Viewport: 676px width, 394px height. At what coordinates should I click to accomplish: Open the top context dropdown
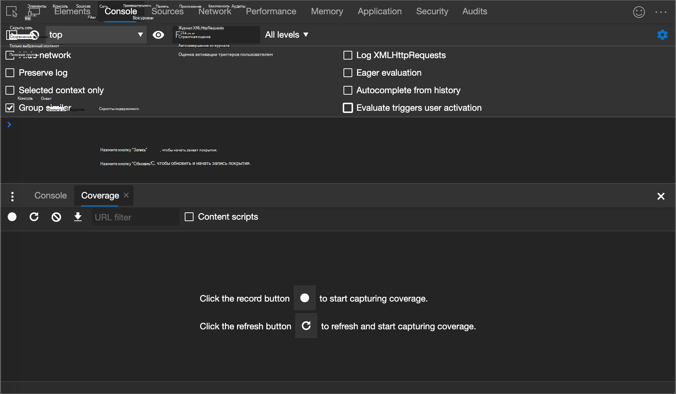[96, 35]
